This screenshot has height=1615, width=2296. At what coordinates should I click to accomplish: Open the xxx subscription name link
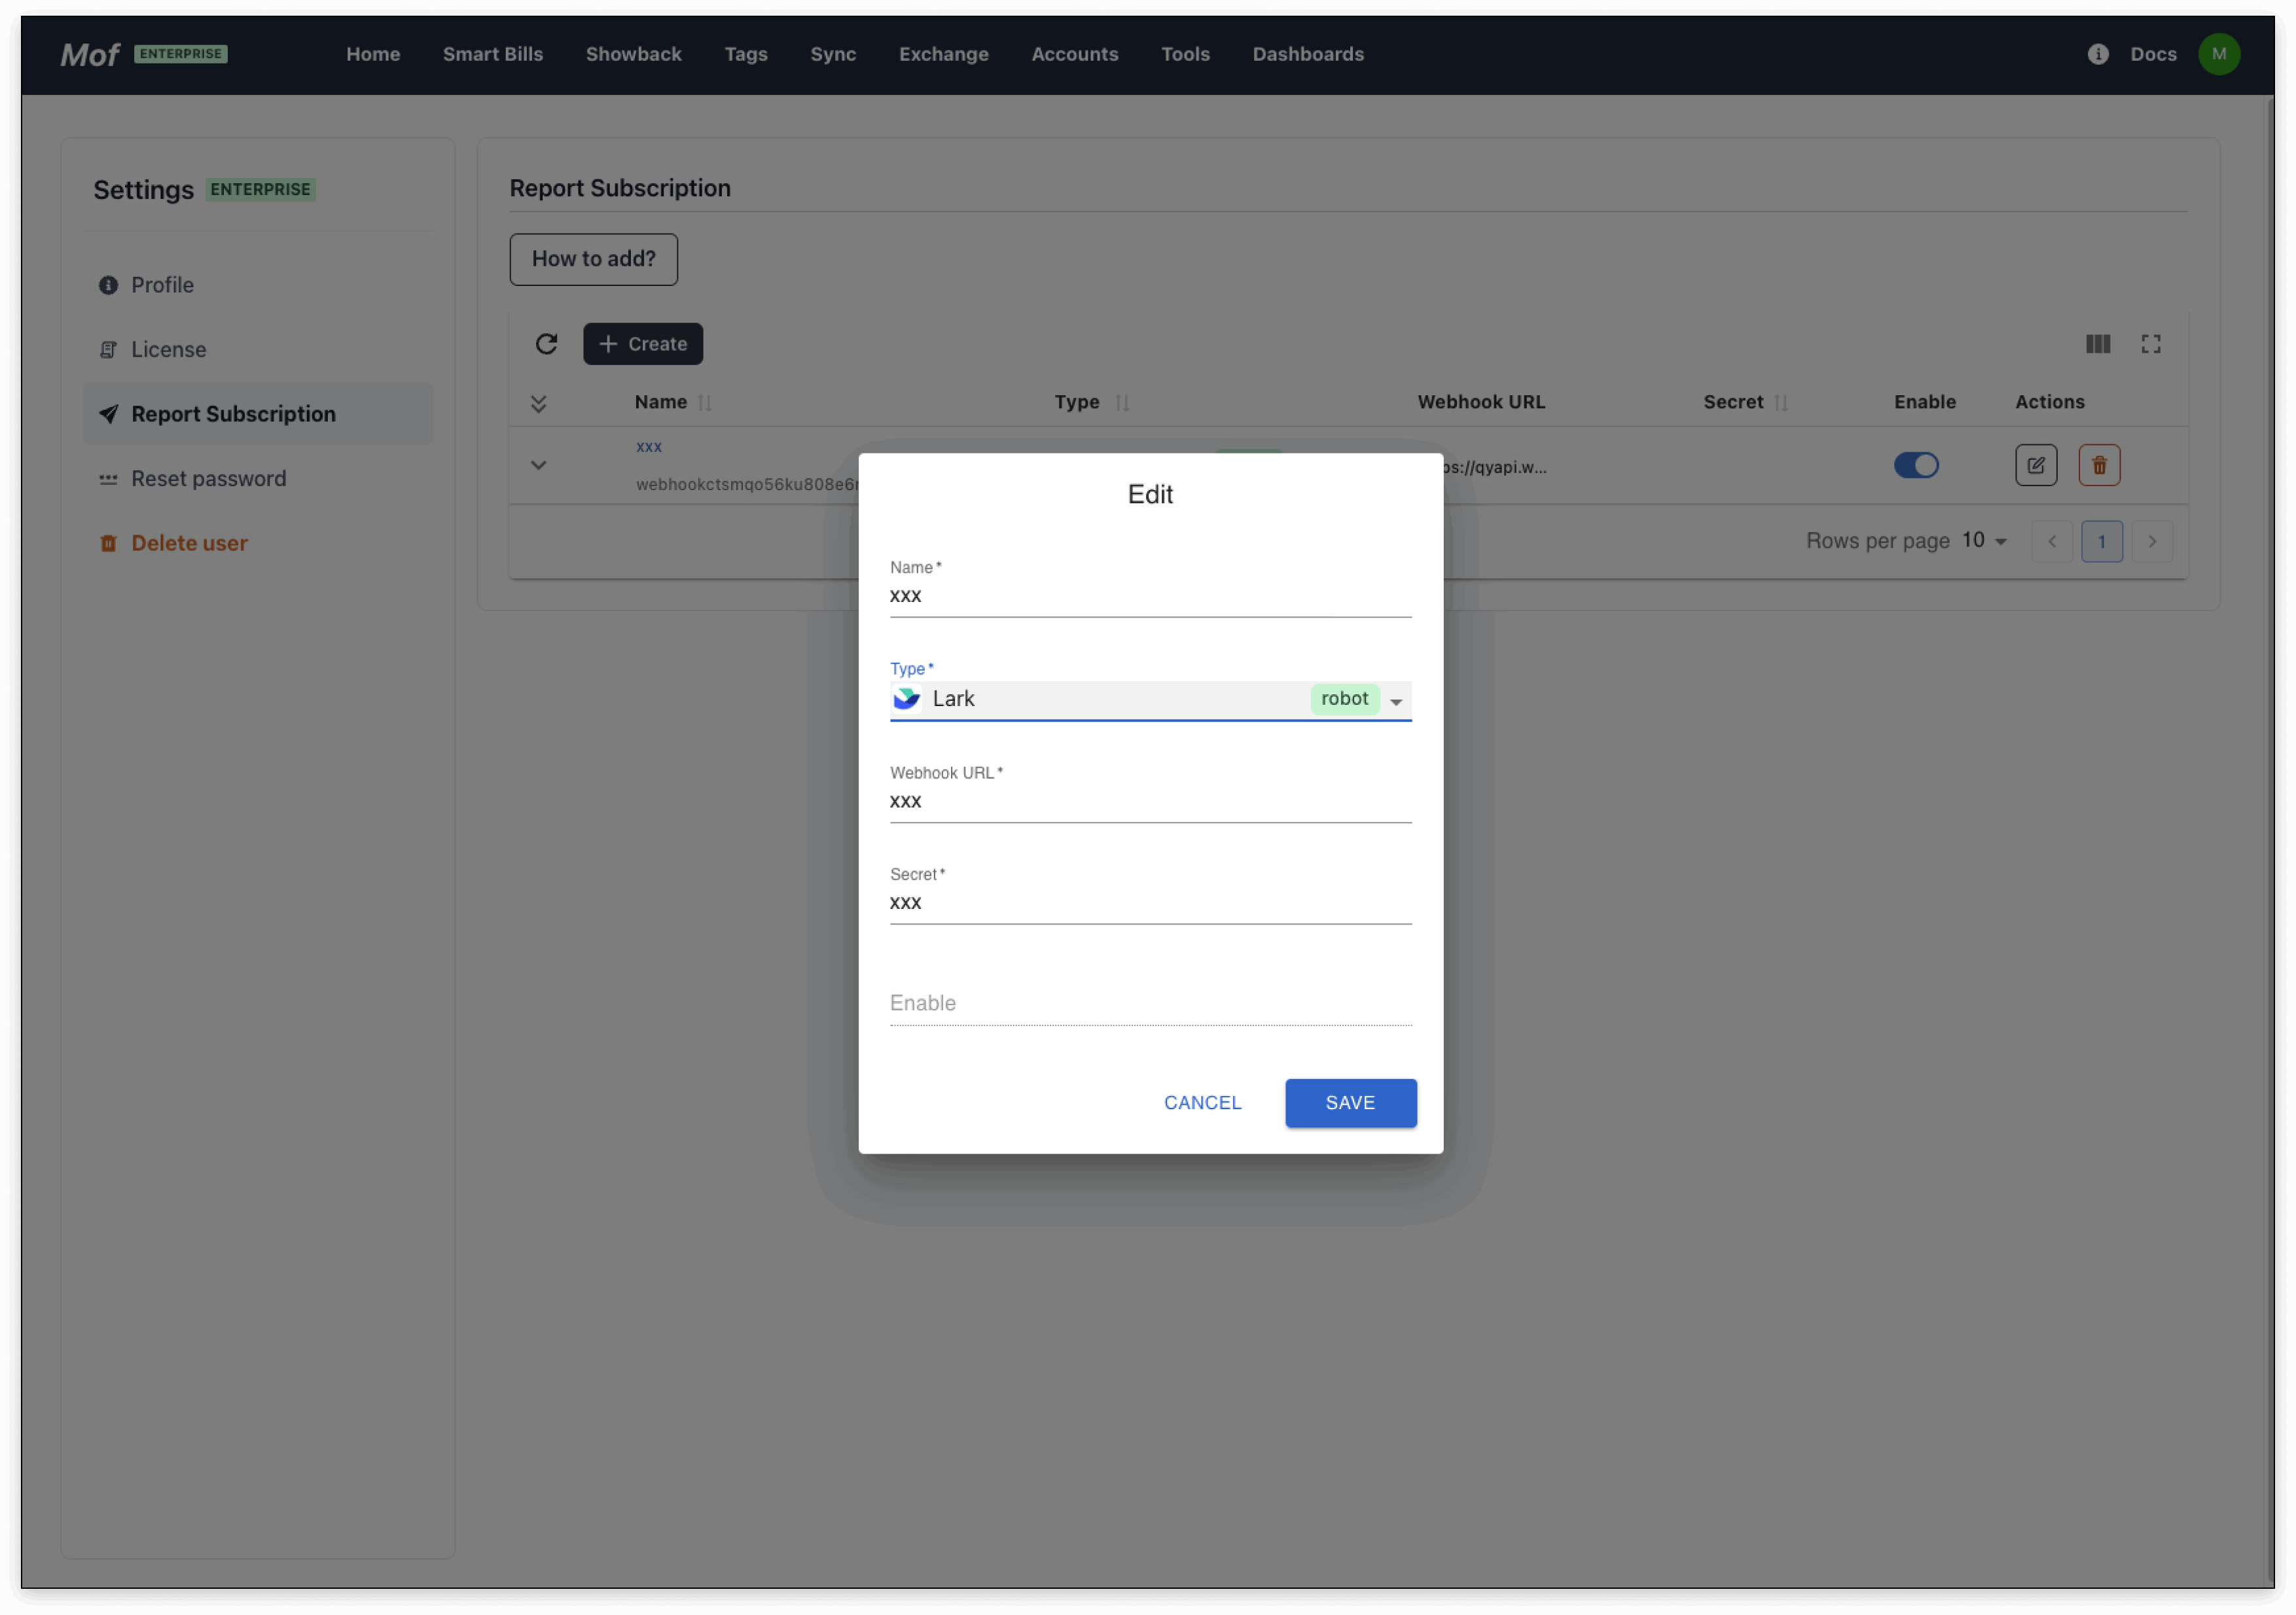pyautogui.click(x=649, y=447)
